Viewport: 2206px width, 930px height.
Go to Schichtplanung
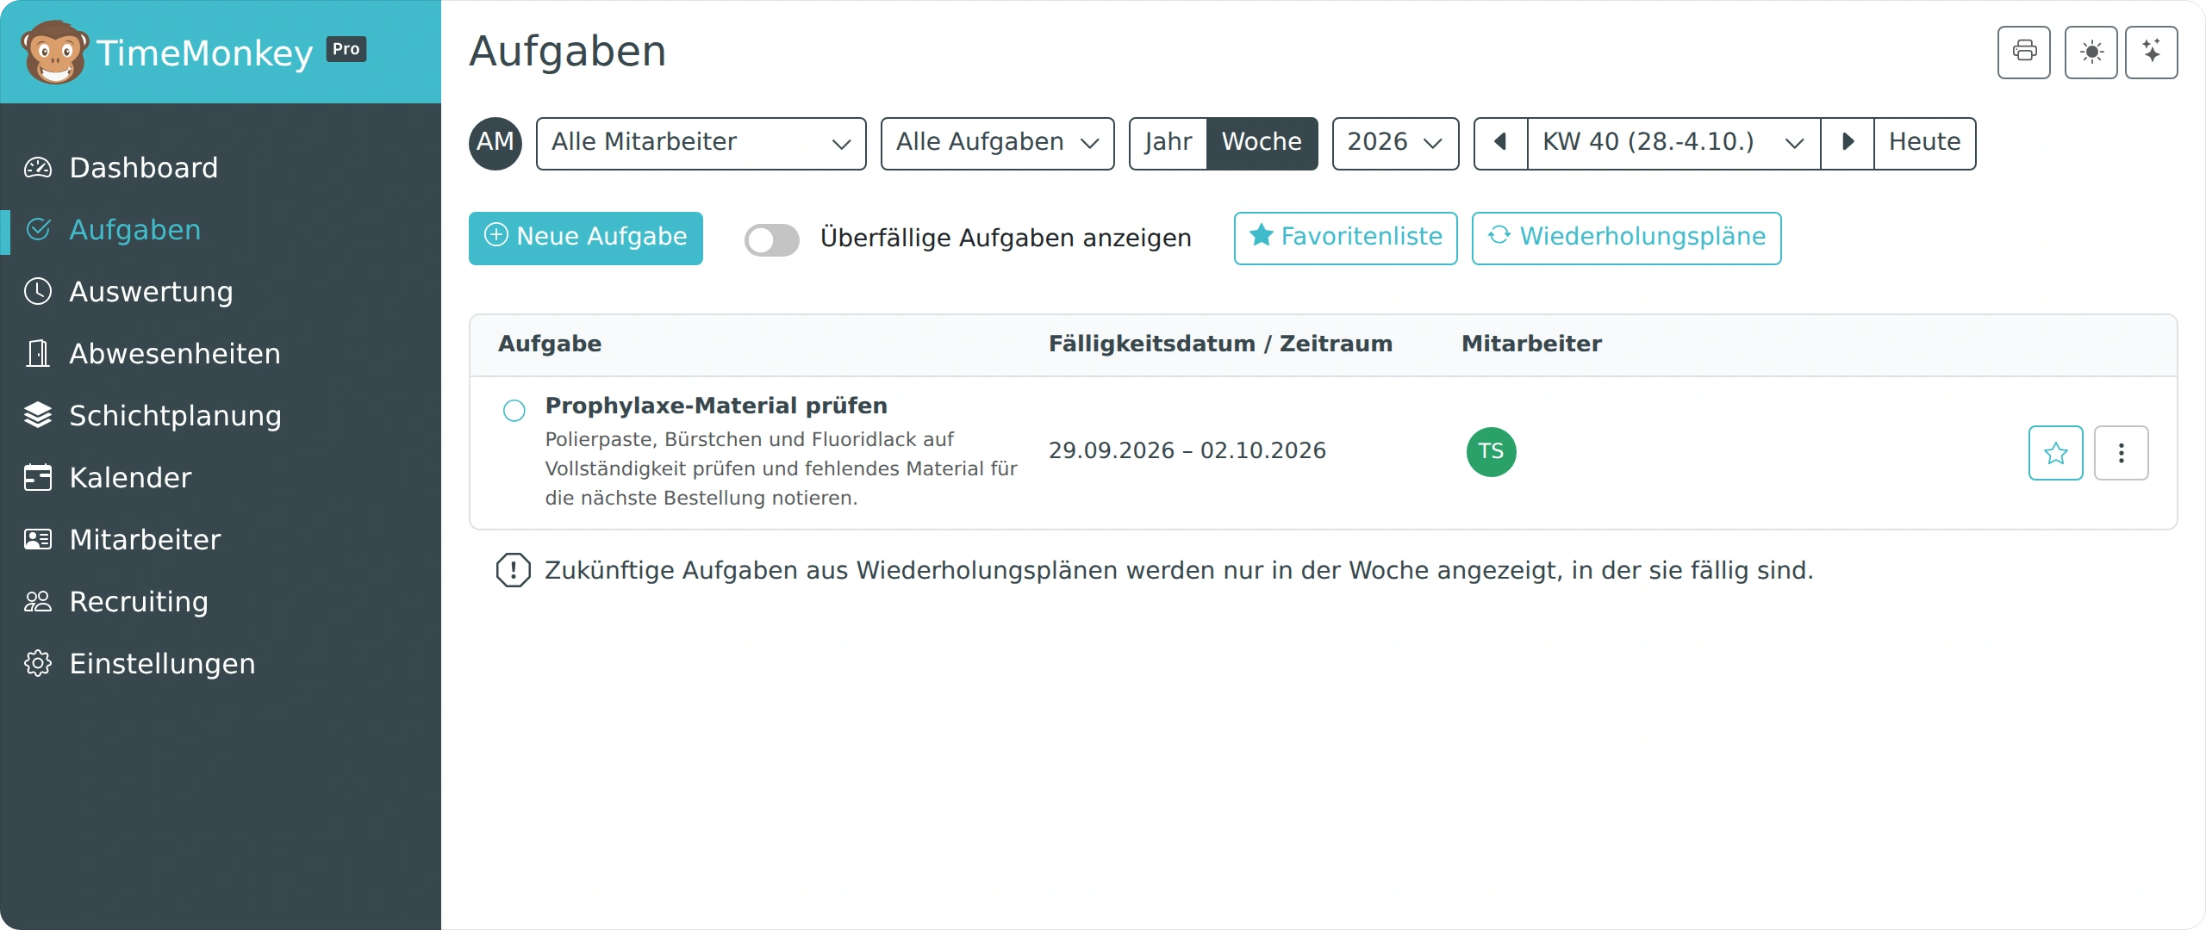pos(221,416)
